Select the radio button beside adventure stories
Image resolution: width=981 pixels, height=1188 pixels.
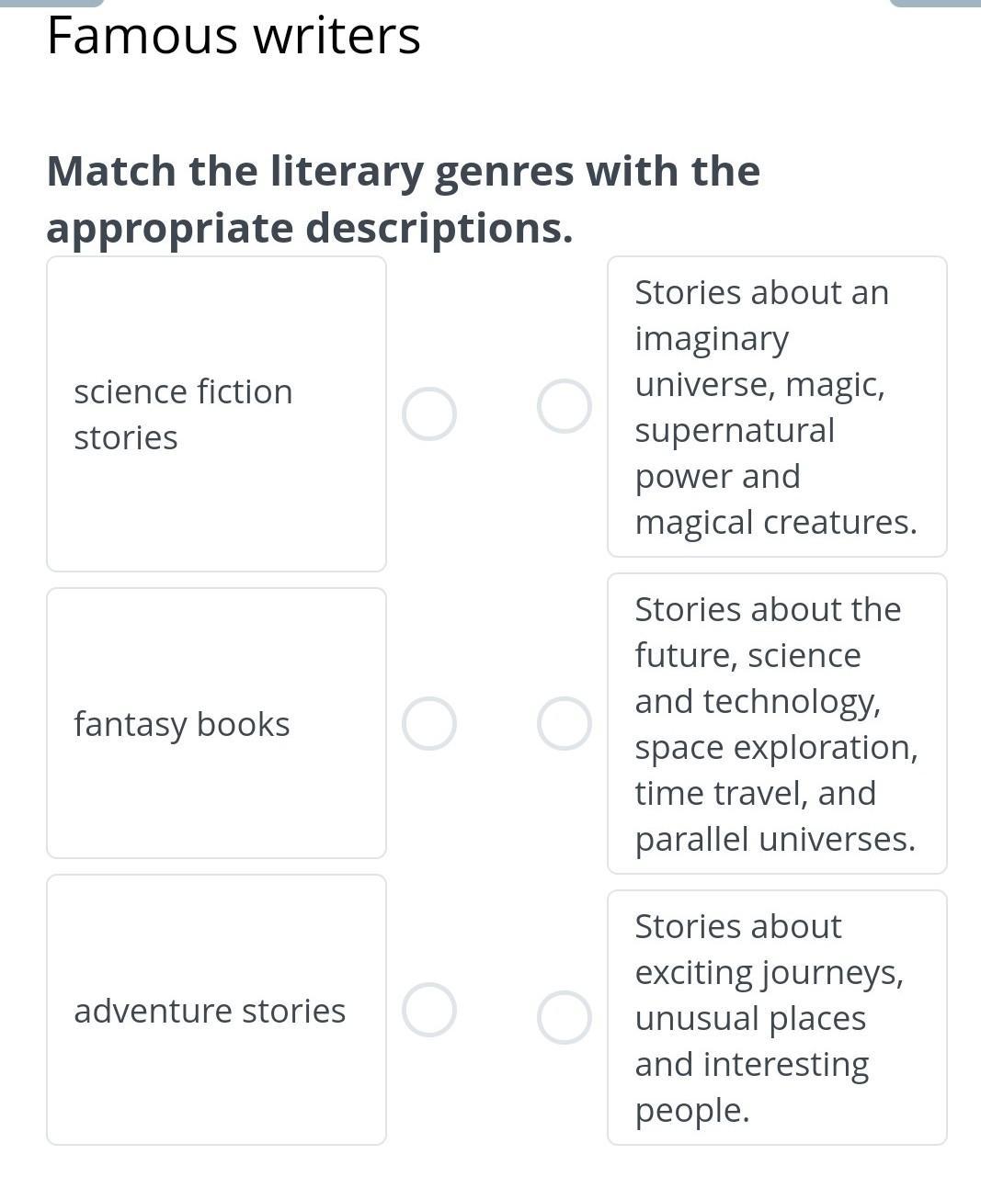click(x=429, y=1010)
